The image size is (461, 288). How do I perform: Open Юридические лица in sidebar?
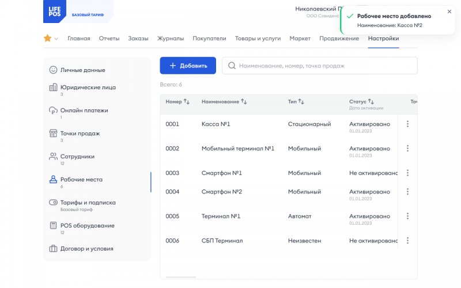pos(88,88)
